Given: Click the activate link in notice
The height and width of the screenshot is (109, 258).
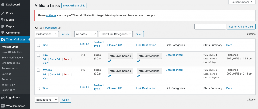Looking at the screenshot, I should pos(51,15).
